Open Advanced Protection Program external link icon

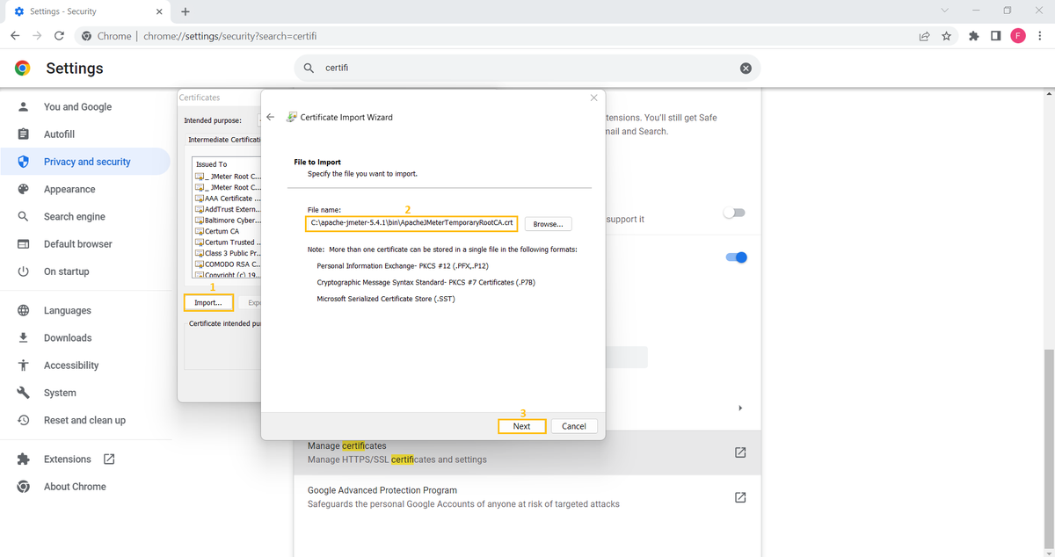740,497
